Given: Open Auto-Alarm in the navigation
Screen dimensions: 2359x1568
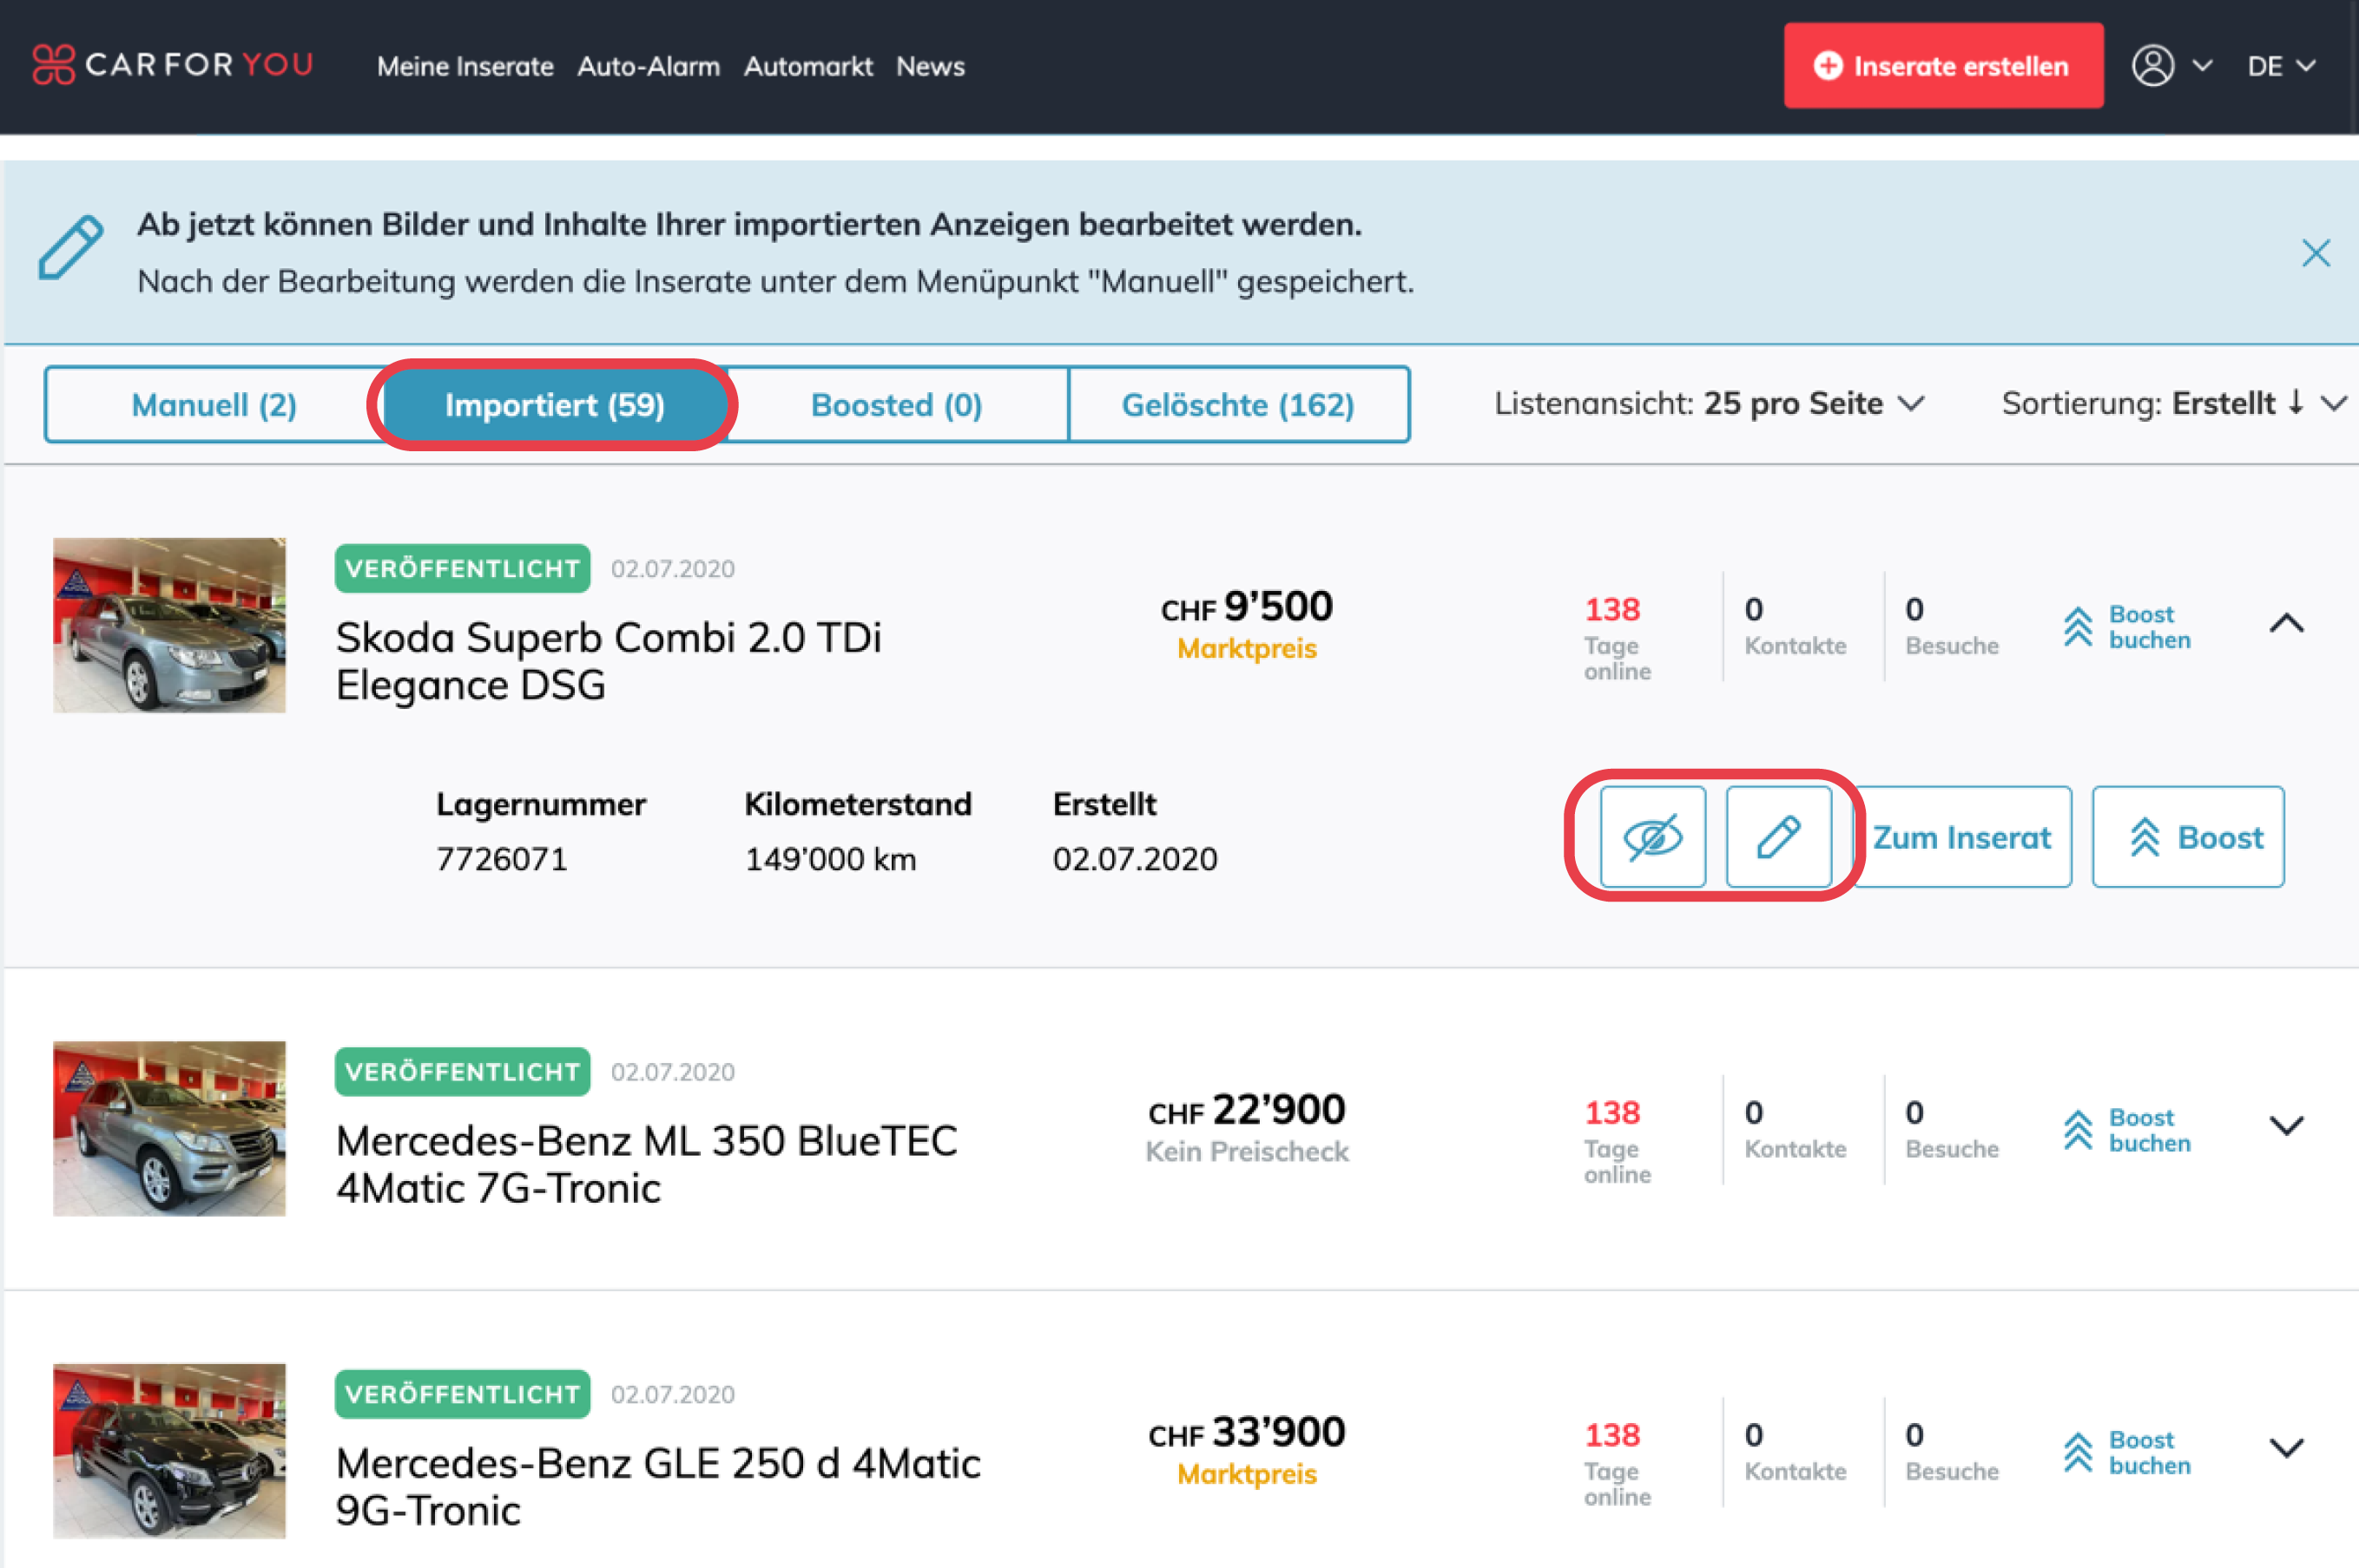Looking at the screenshot, I should pos(649,66).
